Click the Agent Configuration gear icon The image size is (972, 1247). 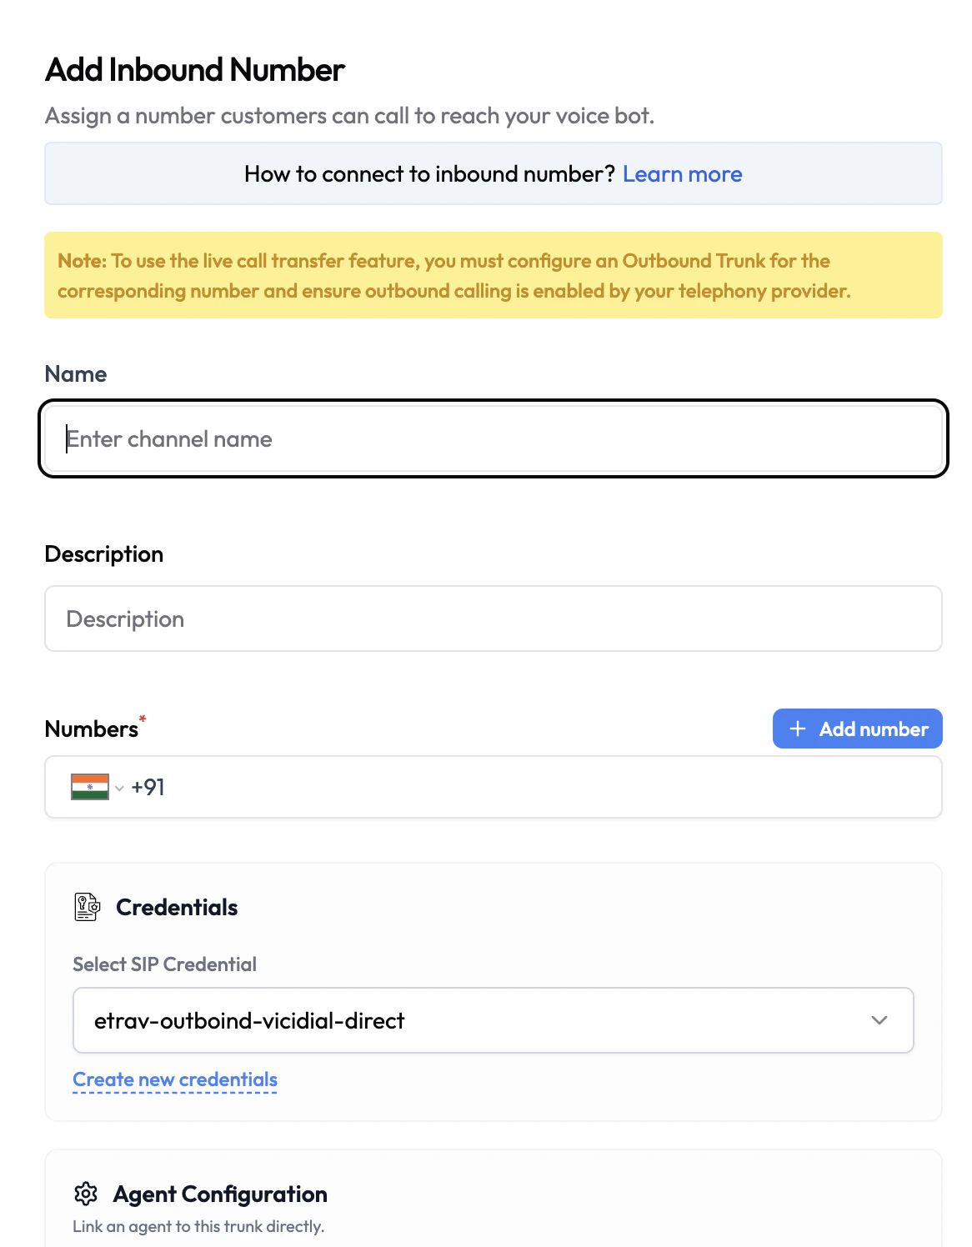pyautogui.click(x=86, y=1194)
